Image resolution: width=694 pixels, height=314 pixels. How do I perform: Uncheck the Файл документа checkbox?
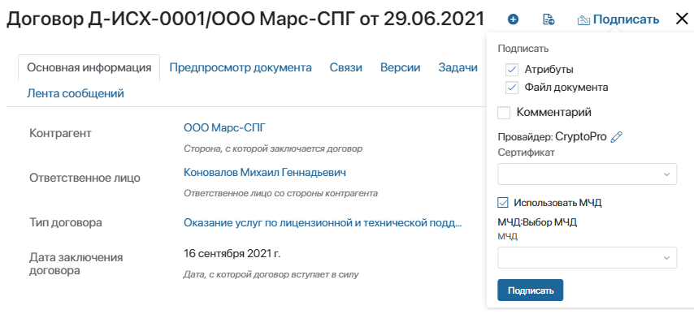(x=512, y=88)
